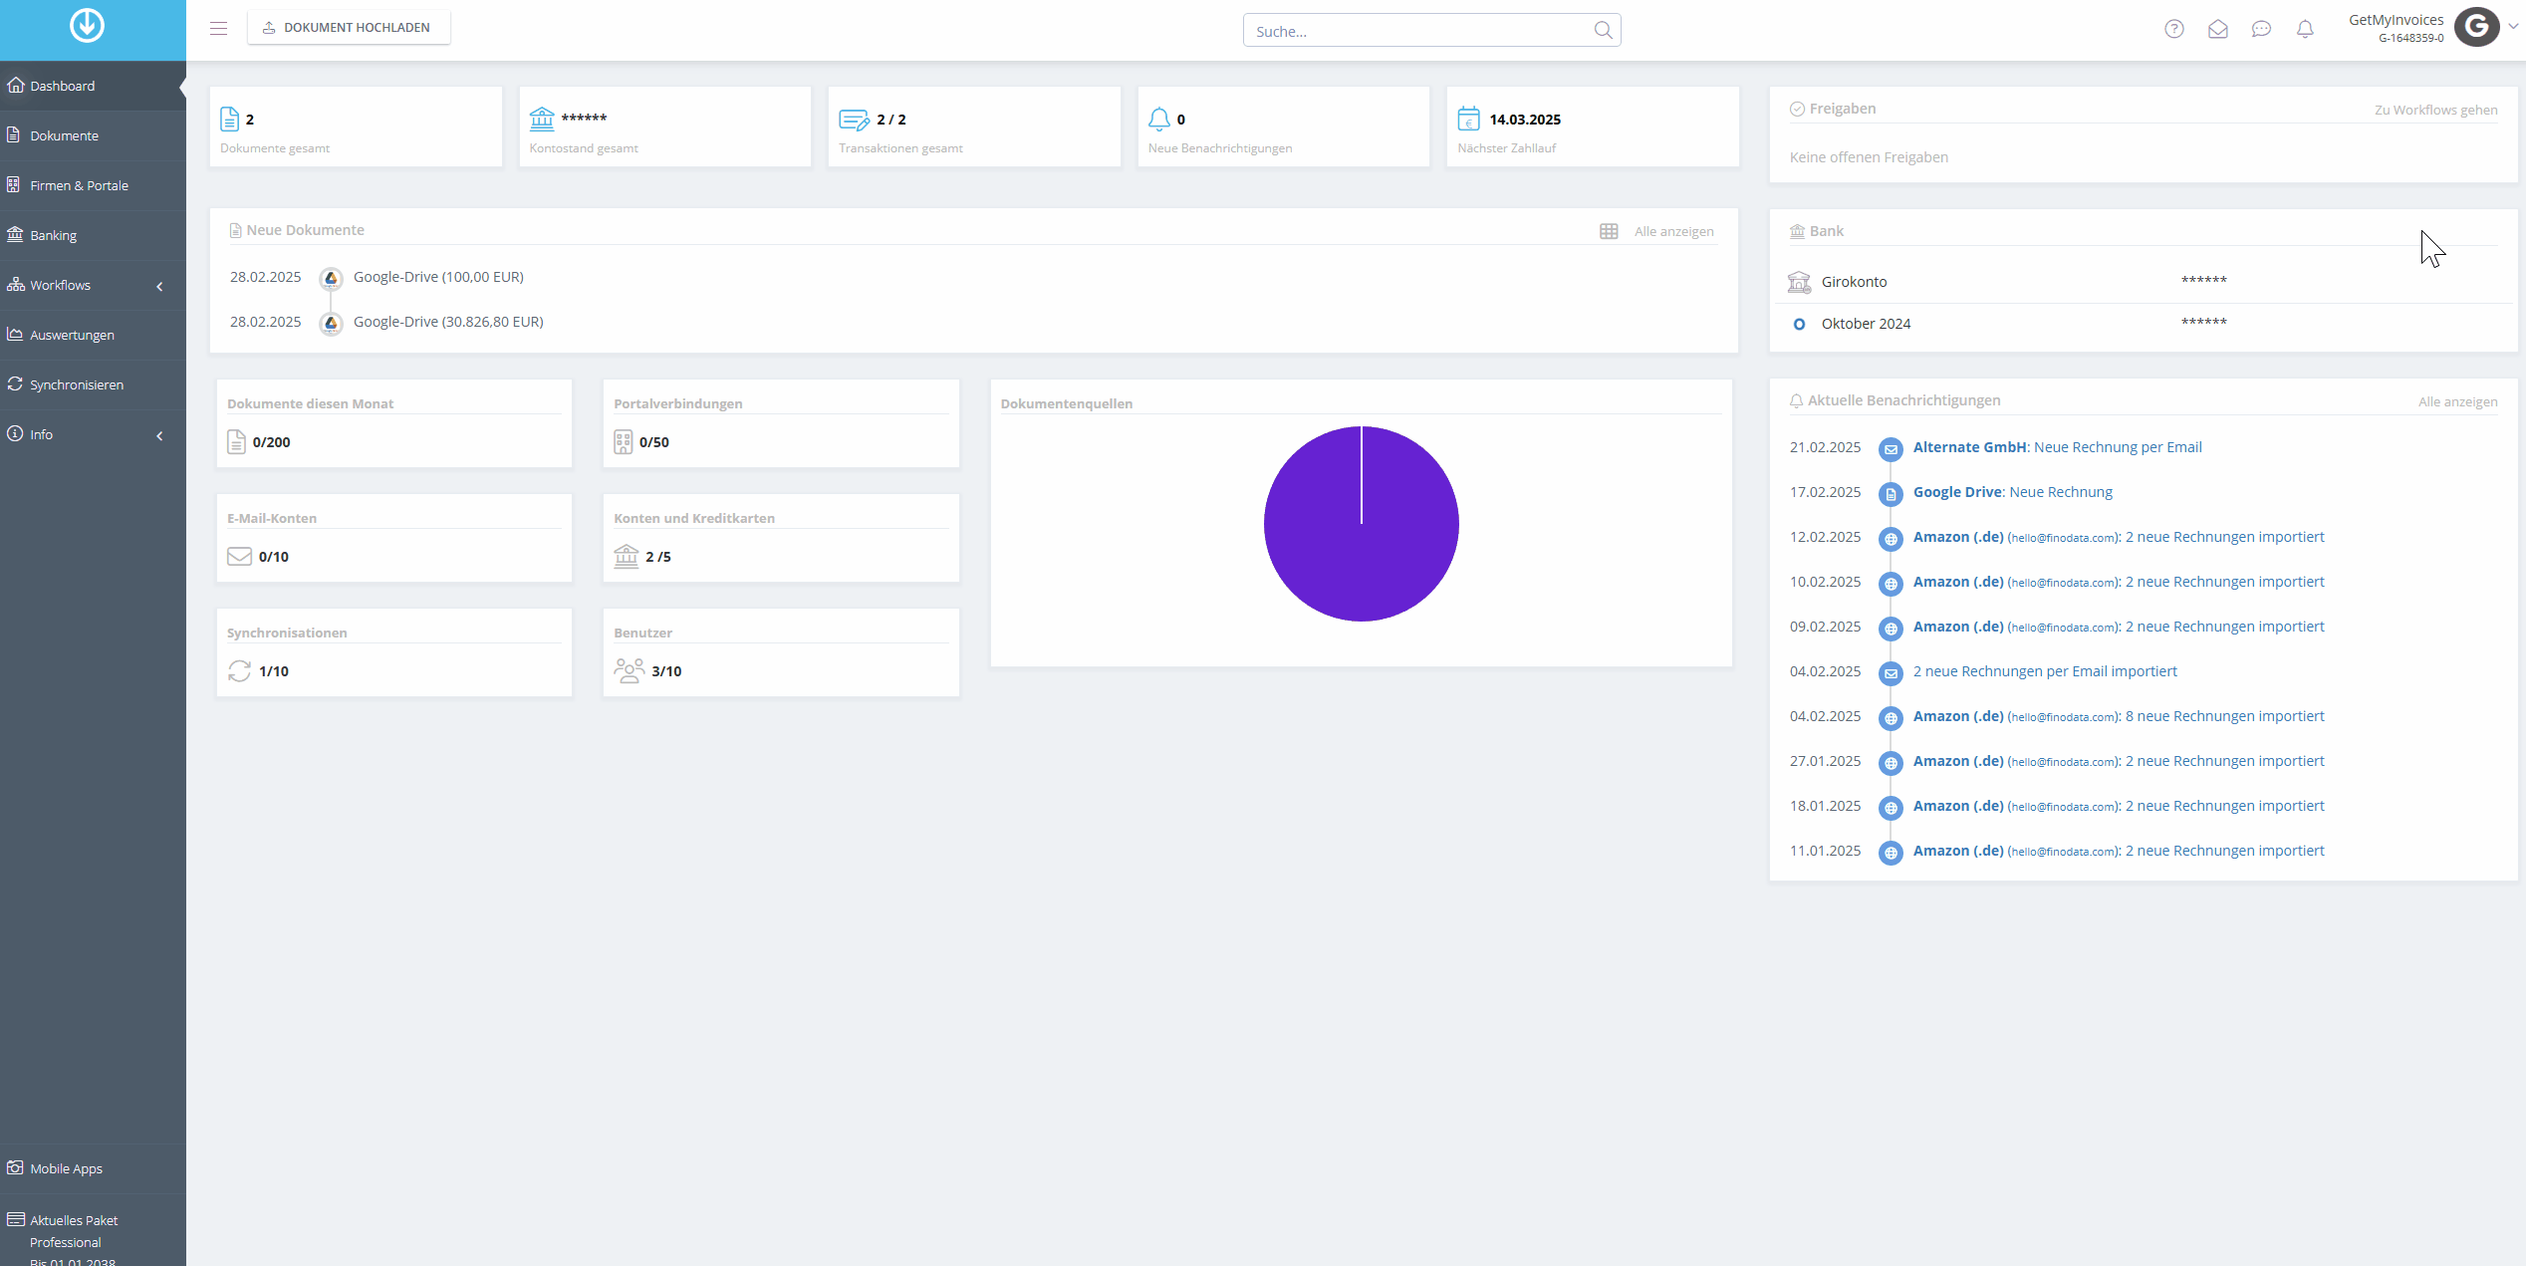Click the Google Drive icon for 100,00 EUR document
This screenshot has height=1266, width=2526.
331,278
